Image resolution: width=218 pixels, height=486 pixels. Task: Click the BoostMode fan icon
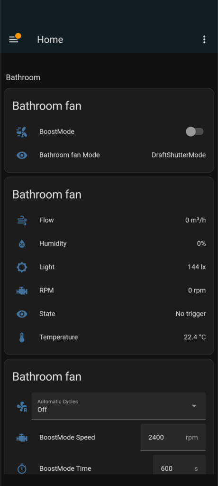(x=22, y=132)
